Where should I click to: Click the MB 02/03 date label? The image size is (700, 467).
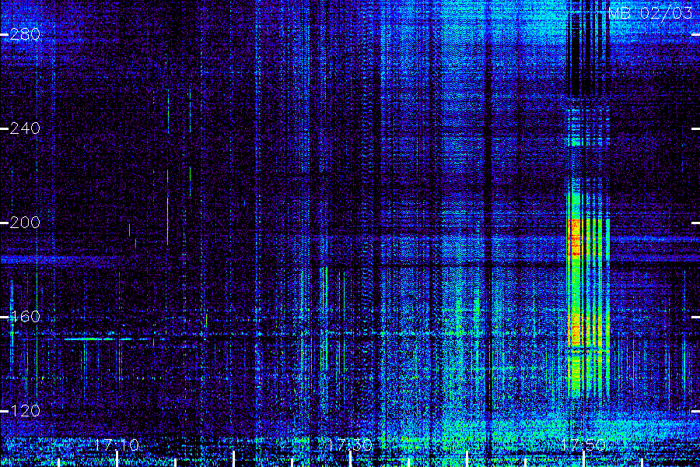pyautogui.click(x=650, y=13)
